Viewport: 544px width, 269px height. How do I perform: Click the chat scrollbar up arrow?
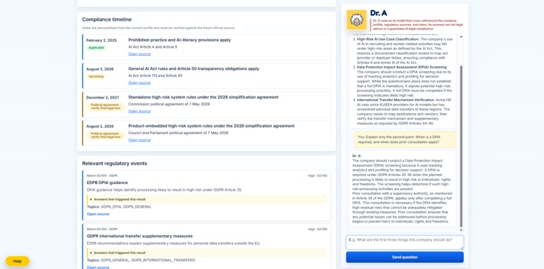tap(461, 37)
